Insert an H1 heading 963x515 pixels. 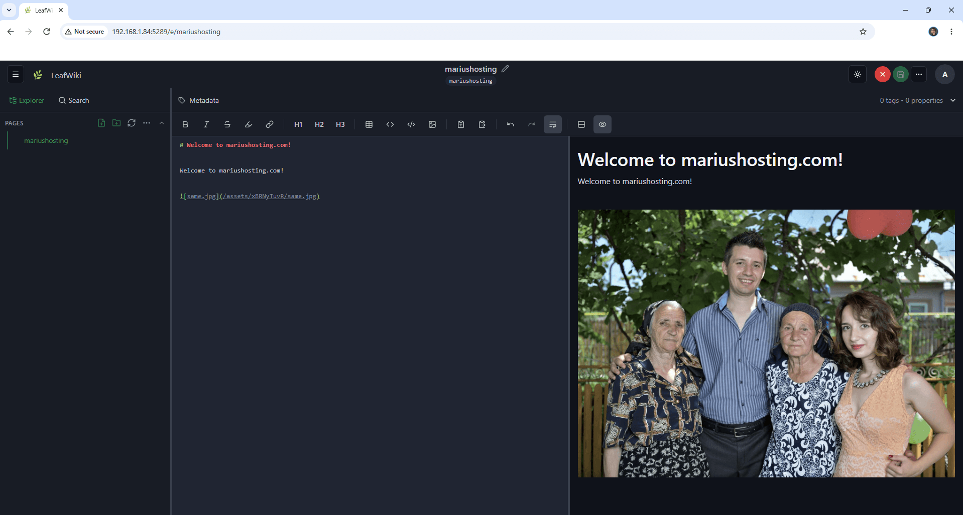tap(298, 124)
